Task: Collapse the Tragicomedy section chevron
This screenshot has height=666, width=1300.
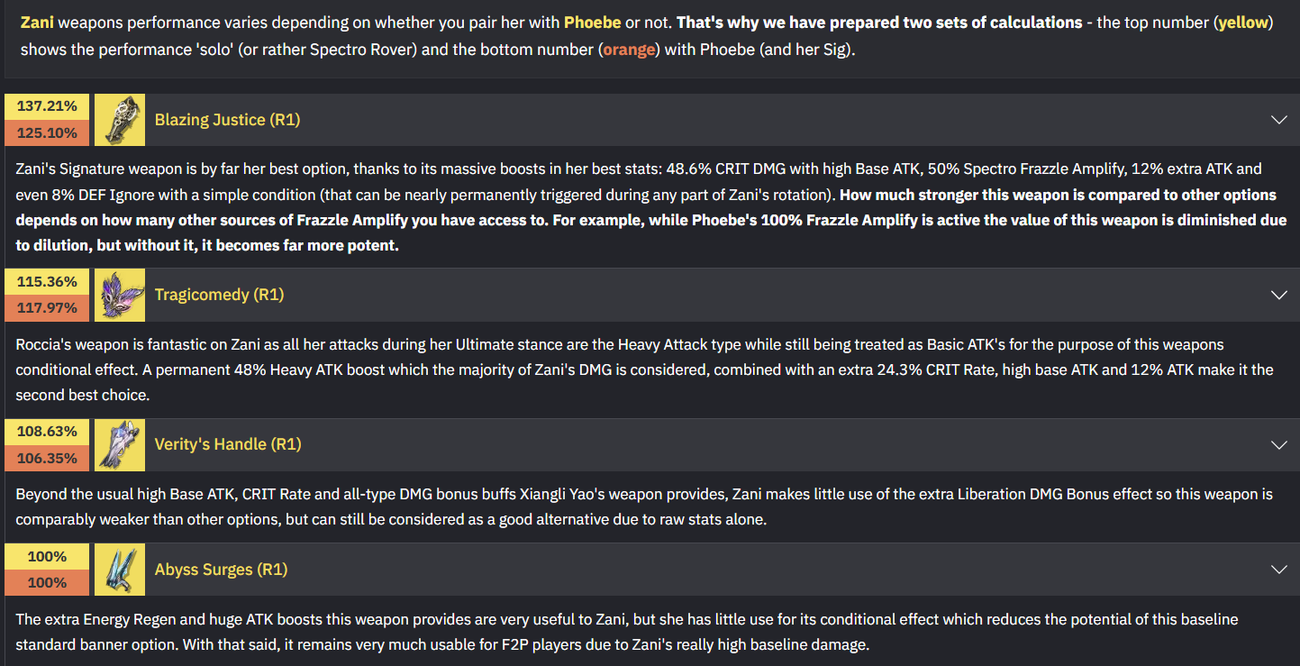Action: pos(1278,295)
